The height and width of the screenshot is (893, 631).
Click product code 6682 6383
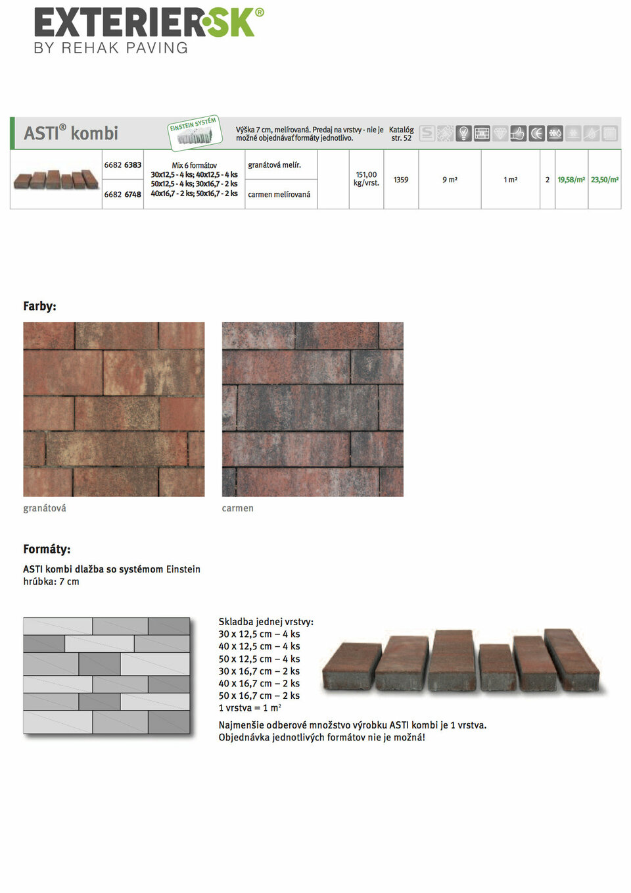tap(123, 165)
